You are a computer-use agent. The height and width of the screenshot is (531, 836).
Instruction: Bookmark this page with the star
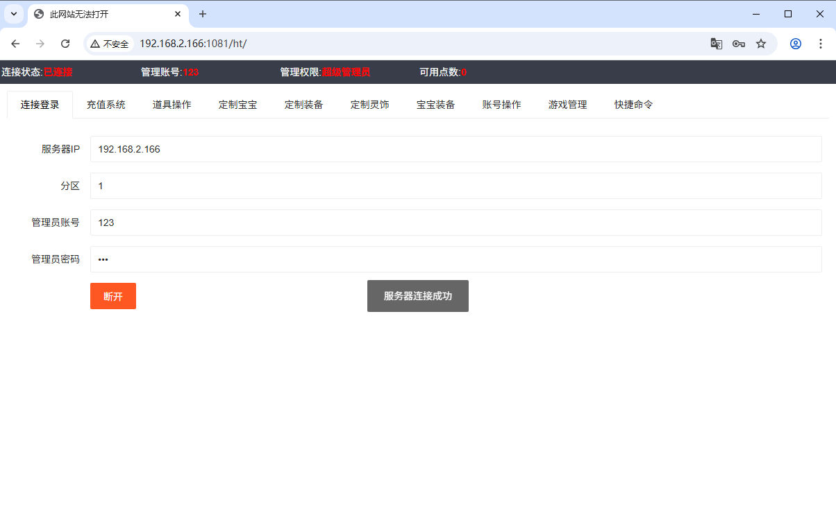coord(761,44)
